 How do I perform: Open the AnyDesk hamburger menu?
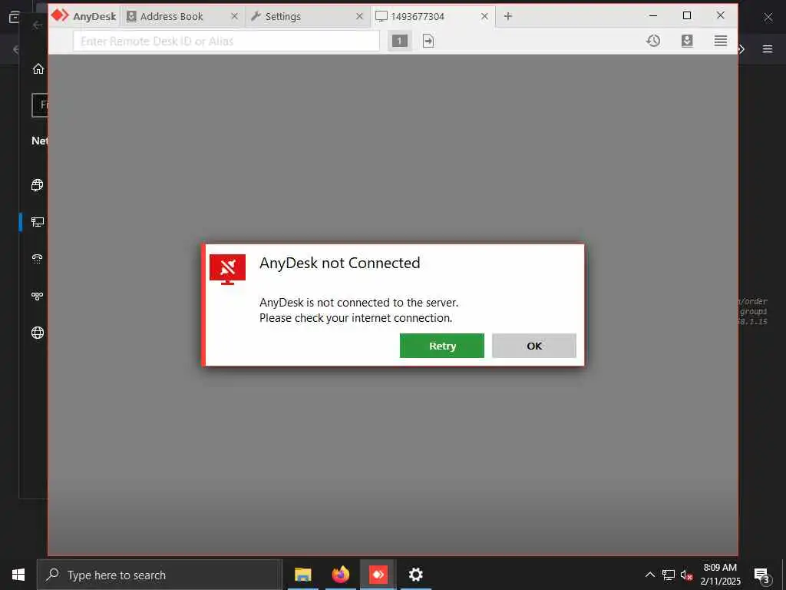pyautogui.click(x=721, y=41)
